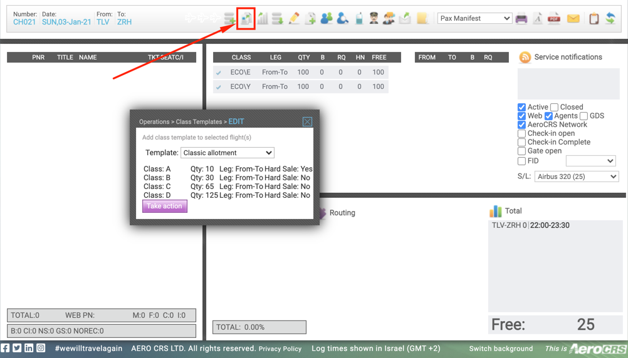628x358 pixels.
Task: Click the ECO\Y class name cell
Action: tap(240, 87)
